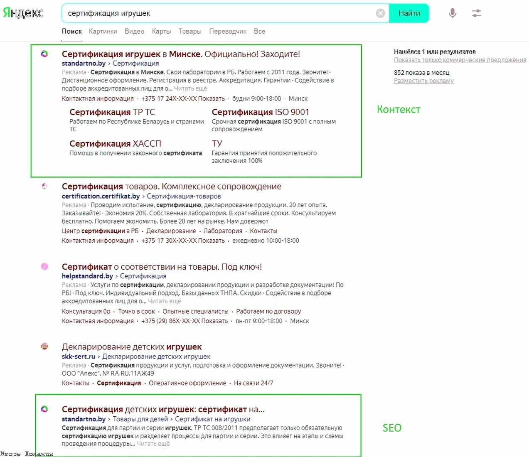Open search settings sliders icon
Screen dimensions: 529x457
(x=476, y=13)
